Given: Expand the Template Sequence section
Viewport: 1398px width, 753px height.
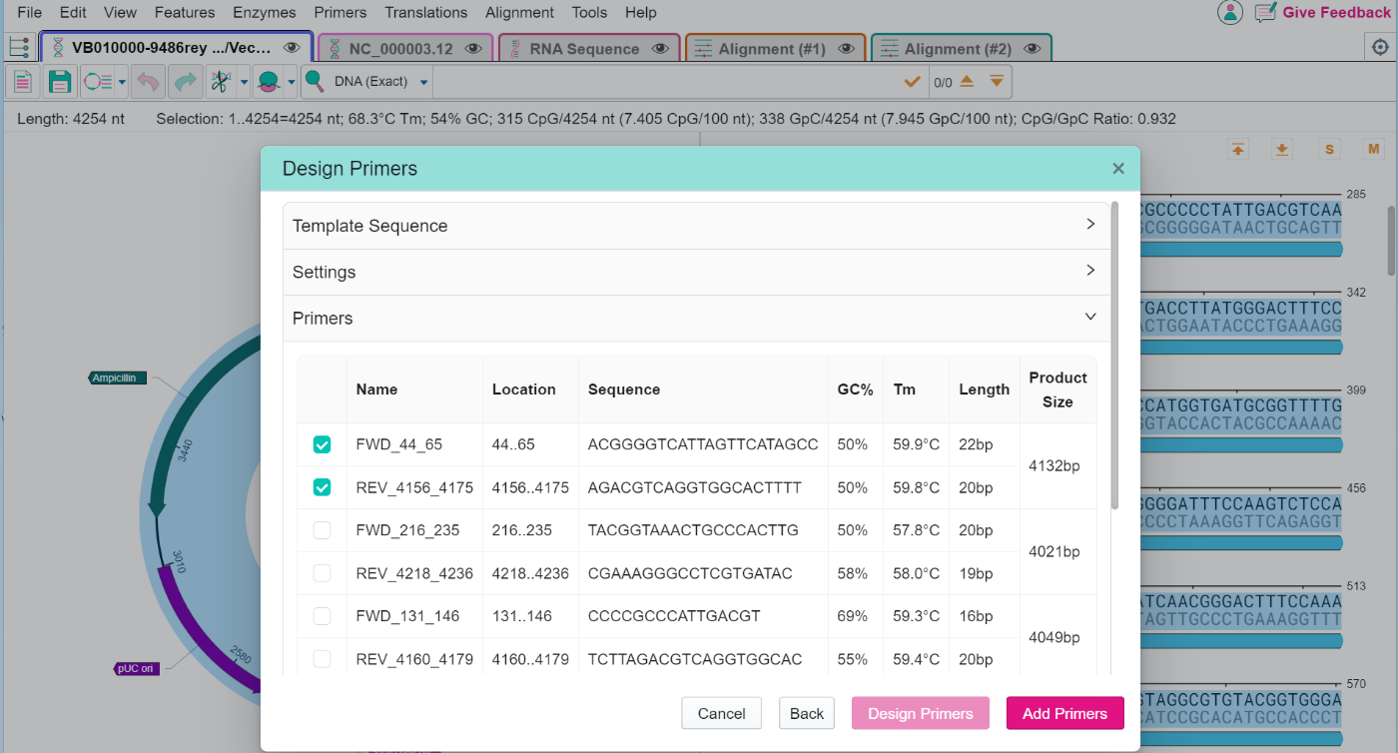Looking at the screenshot, I should pyautogui.click(x=696, y=226).
